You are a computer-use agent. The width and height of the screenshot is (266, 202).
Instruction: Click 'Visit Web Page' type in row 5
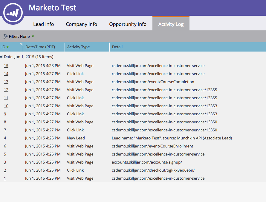(80, 154)
